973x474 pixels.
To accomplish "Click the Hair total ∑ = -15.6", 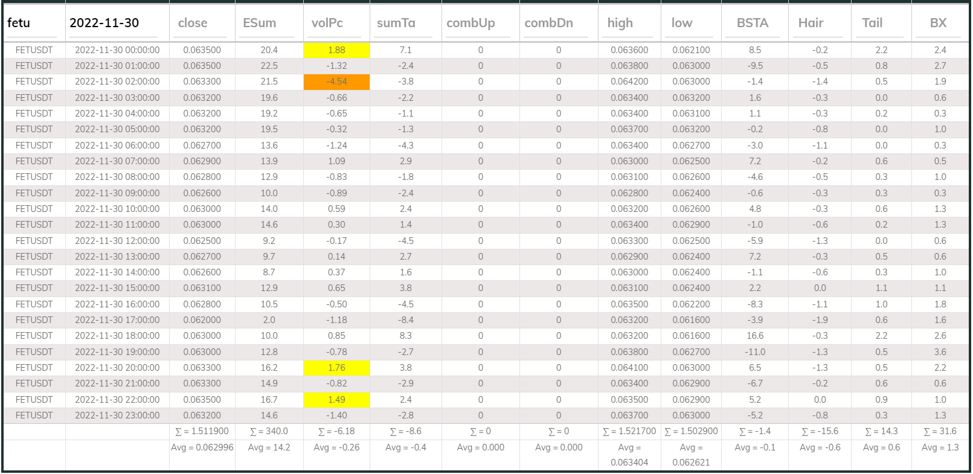I will (x=820, y=431).
